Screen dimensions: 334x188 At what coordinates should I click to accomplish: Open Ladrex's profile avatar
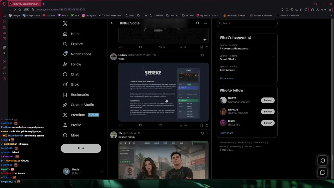(114, 57)
